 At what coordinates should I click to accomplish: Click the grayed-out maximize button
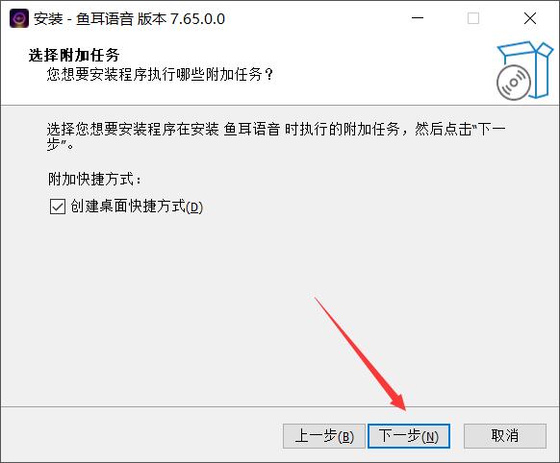473,18
